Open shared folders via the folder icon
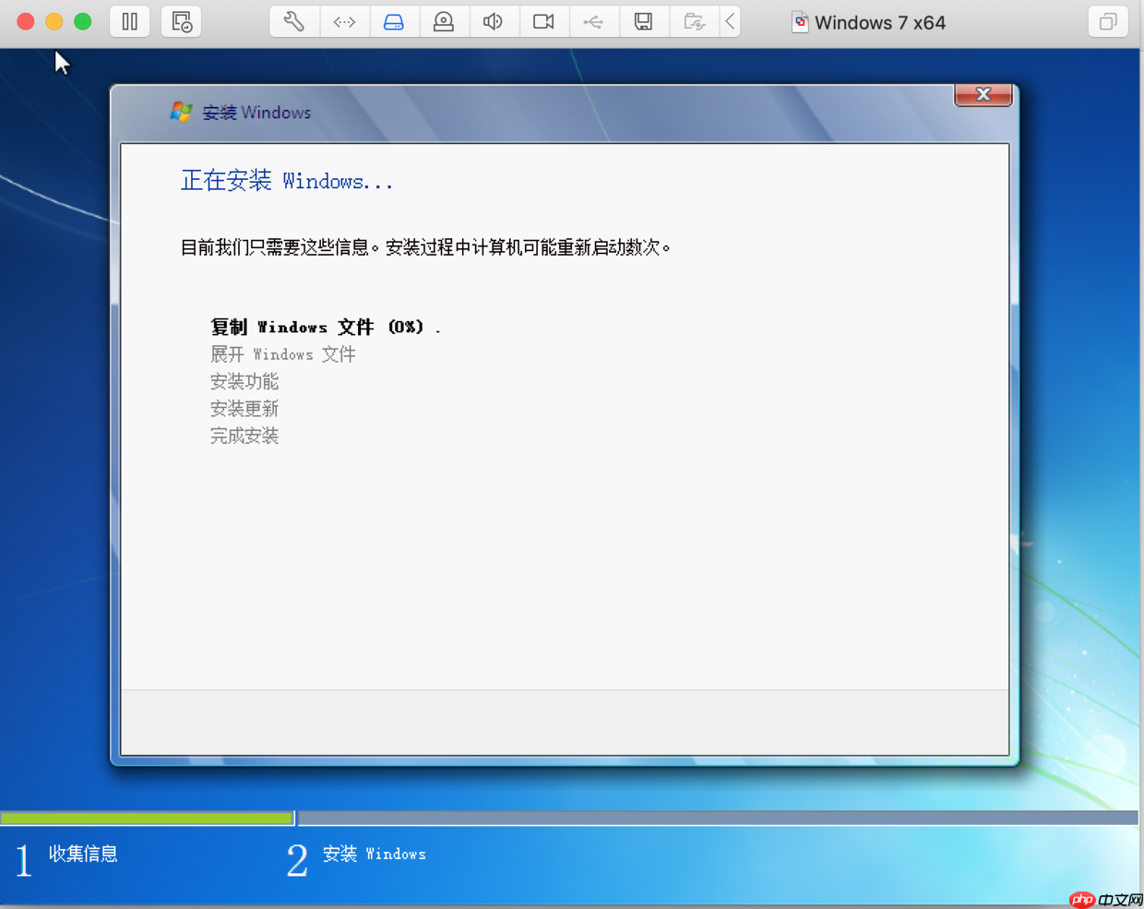This screenshot has width=1144, height=909. pos(694,21)
